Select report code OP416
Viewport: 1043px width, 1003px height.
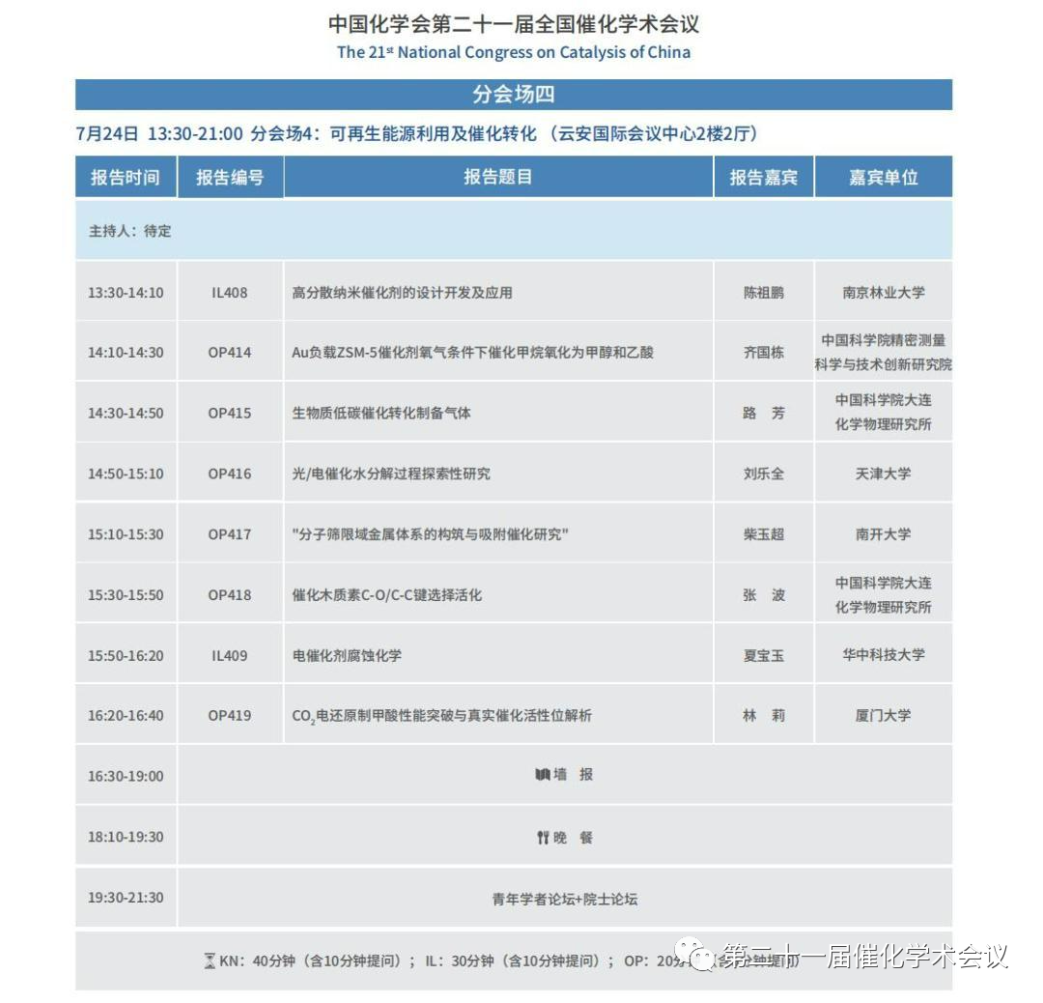(x=230, y=473)
